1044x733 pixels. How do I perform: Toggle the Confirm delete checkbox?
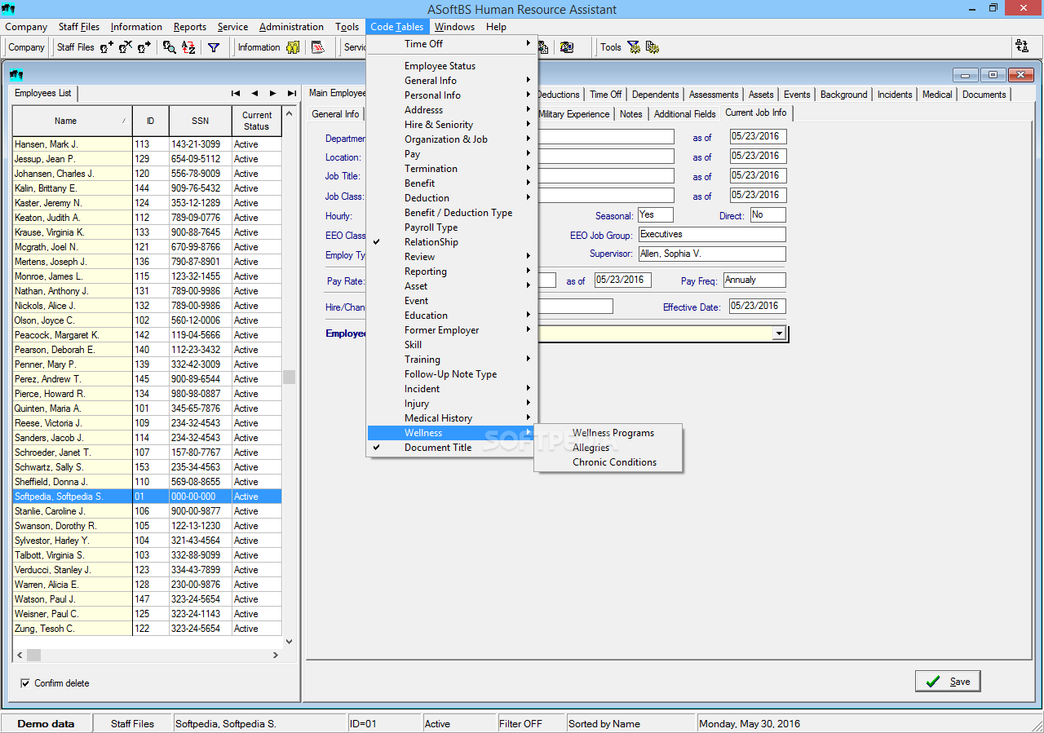tap(26, 683)
